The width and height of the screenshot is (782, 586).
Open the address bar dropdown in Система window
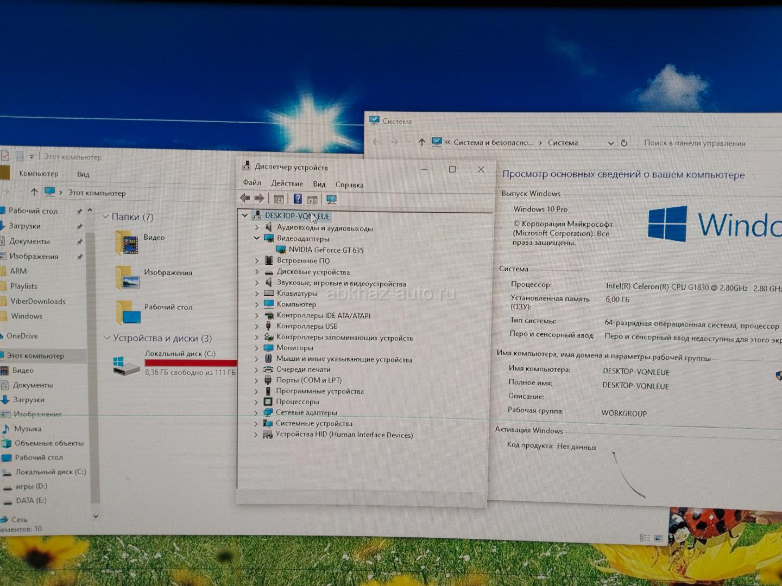611,143
